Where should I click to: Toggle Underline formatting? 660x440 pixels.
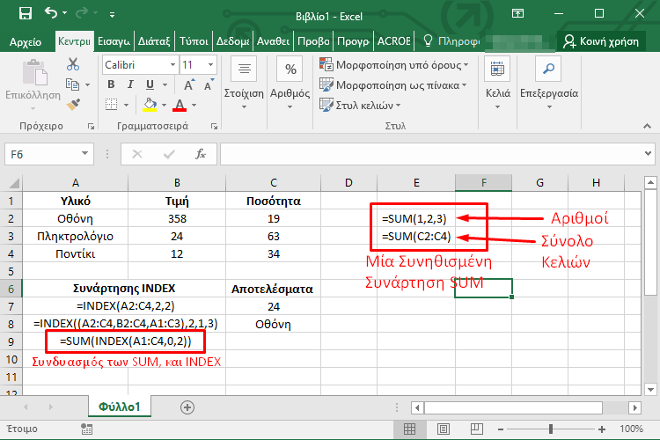click(150, 84)
